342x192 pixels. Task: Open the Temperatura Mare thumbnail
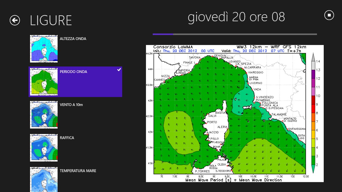[x=44, y=179]
